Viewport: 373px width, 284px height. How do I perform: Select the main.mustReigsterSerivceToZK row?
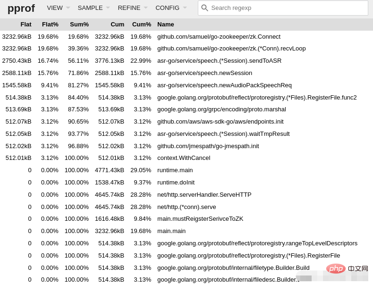(200, 218)
